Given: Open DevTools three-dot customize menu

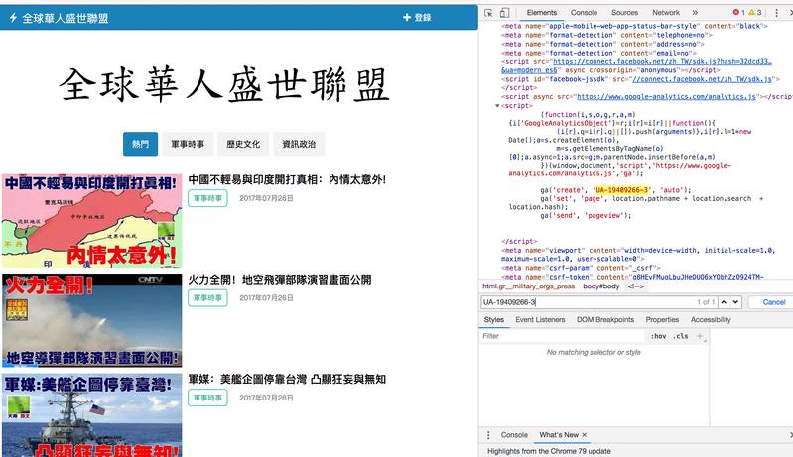Looking at the screenshot, I should [776, 13].
